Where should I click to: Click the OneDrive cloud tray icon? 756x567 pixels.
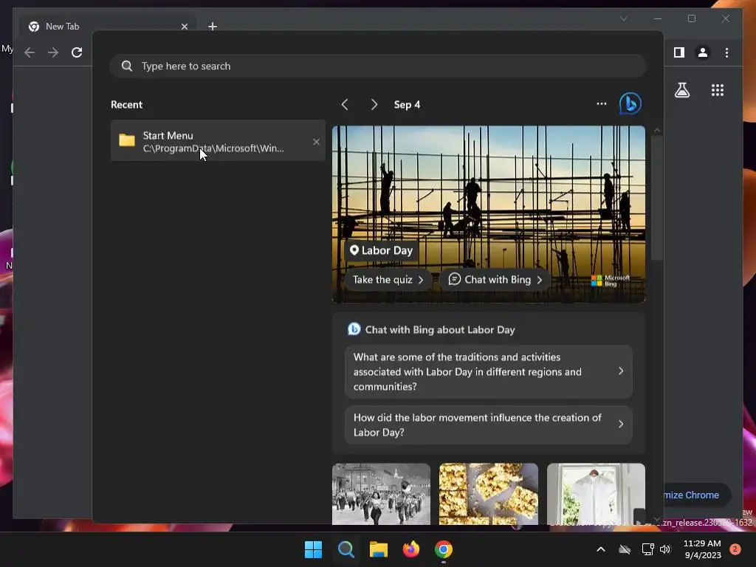click(x=625, y=549)
